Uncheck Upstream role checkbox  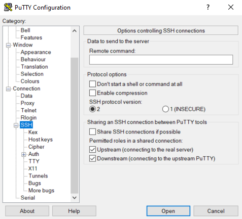pos(92,150)
